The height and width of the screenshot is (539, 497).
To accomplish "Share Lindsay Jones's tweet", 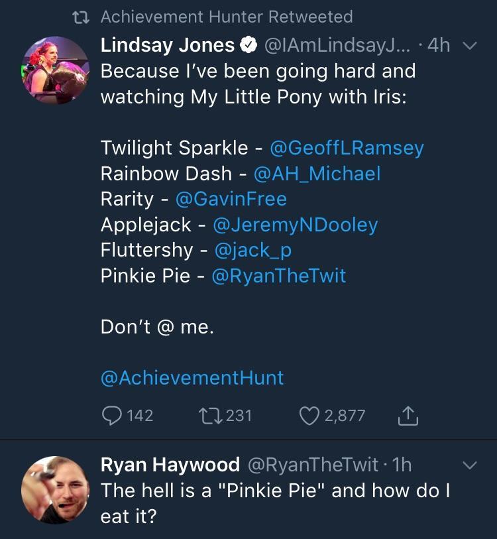I will 408,416.
